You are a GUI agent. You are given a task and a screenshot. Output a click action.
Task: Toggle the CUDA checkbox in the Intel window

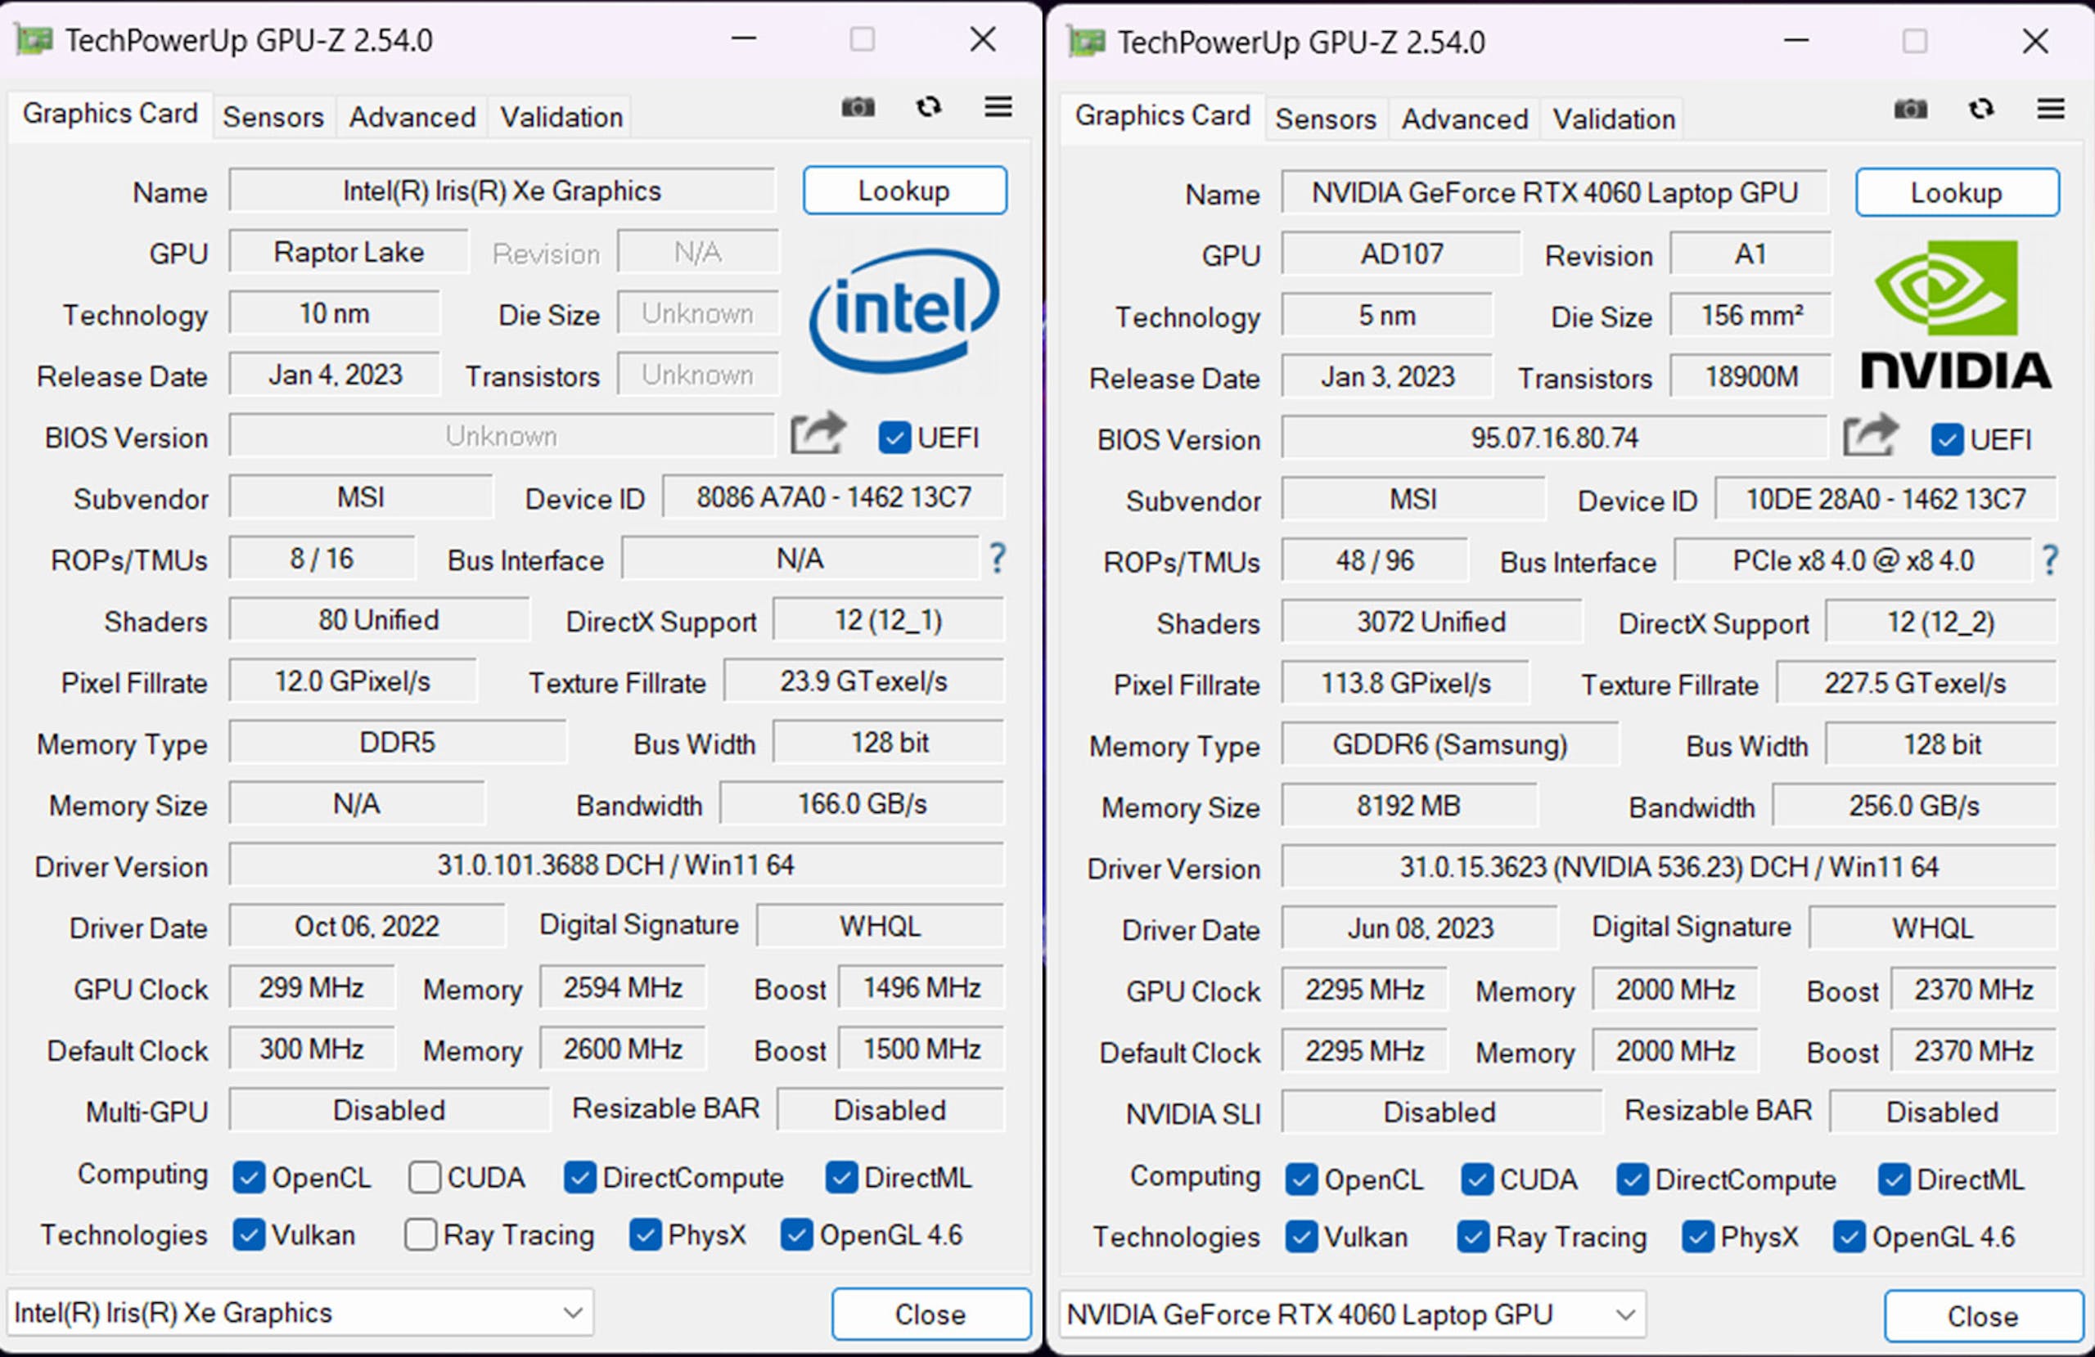[424, 1178]
